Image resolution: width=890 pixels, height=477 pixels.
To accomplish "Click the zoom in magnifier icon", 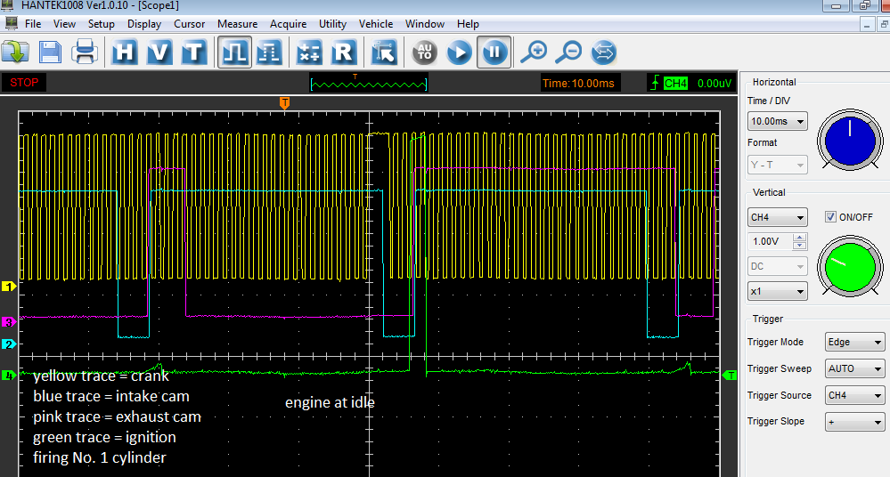I will click(x=533, y=53).
